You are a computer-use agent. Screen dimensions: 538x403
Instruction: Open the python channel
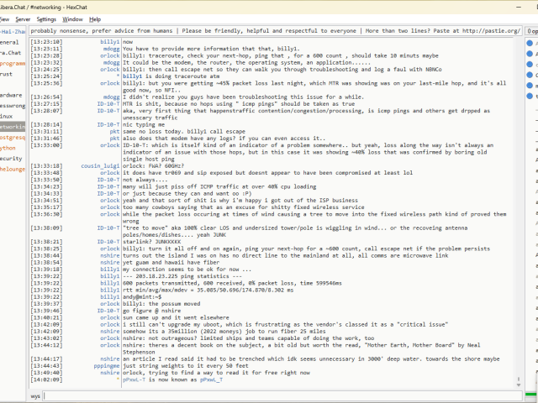coord(8,147)
